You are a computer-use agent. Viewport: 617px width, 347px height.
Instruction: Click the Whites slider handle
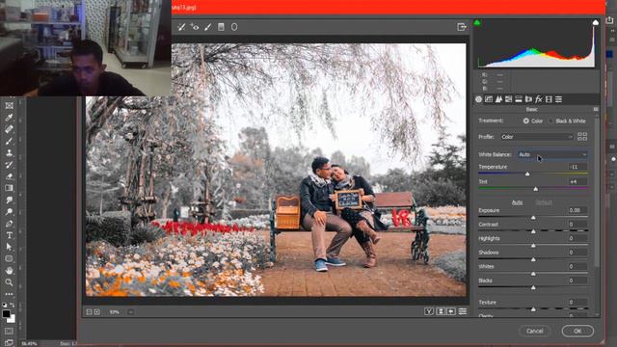click(x=533, y=274)
